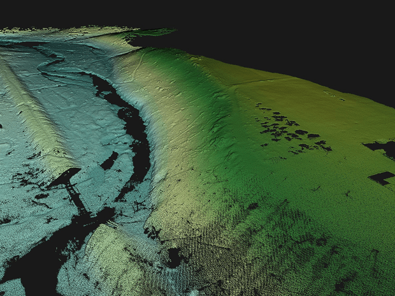Pick the small elongated black gap beside the river
This screenshot has height=296, width=395.
point(110,160)
